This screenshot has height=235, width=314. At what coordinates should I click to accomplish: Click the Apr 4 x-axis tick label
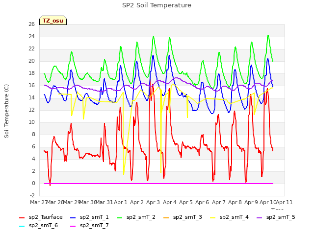click(x=170, y=202)
